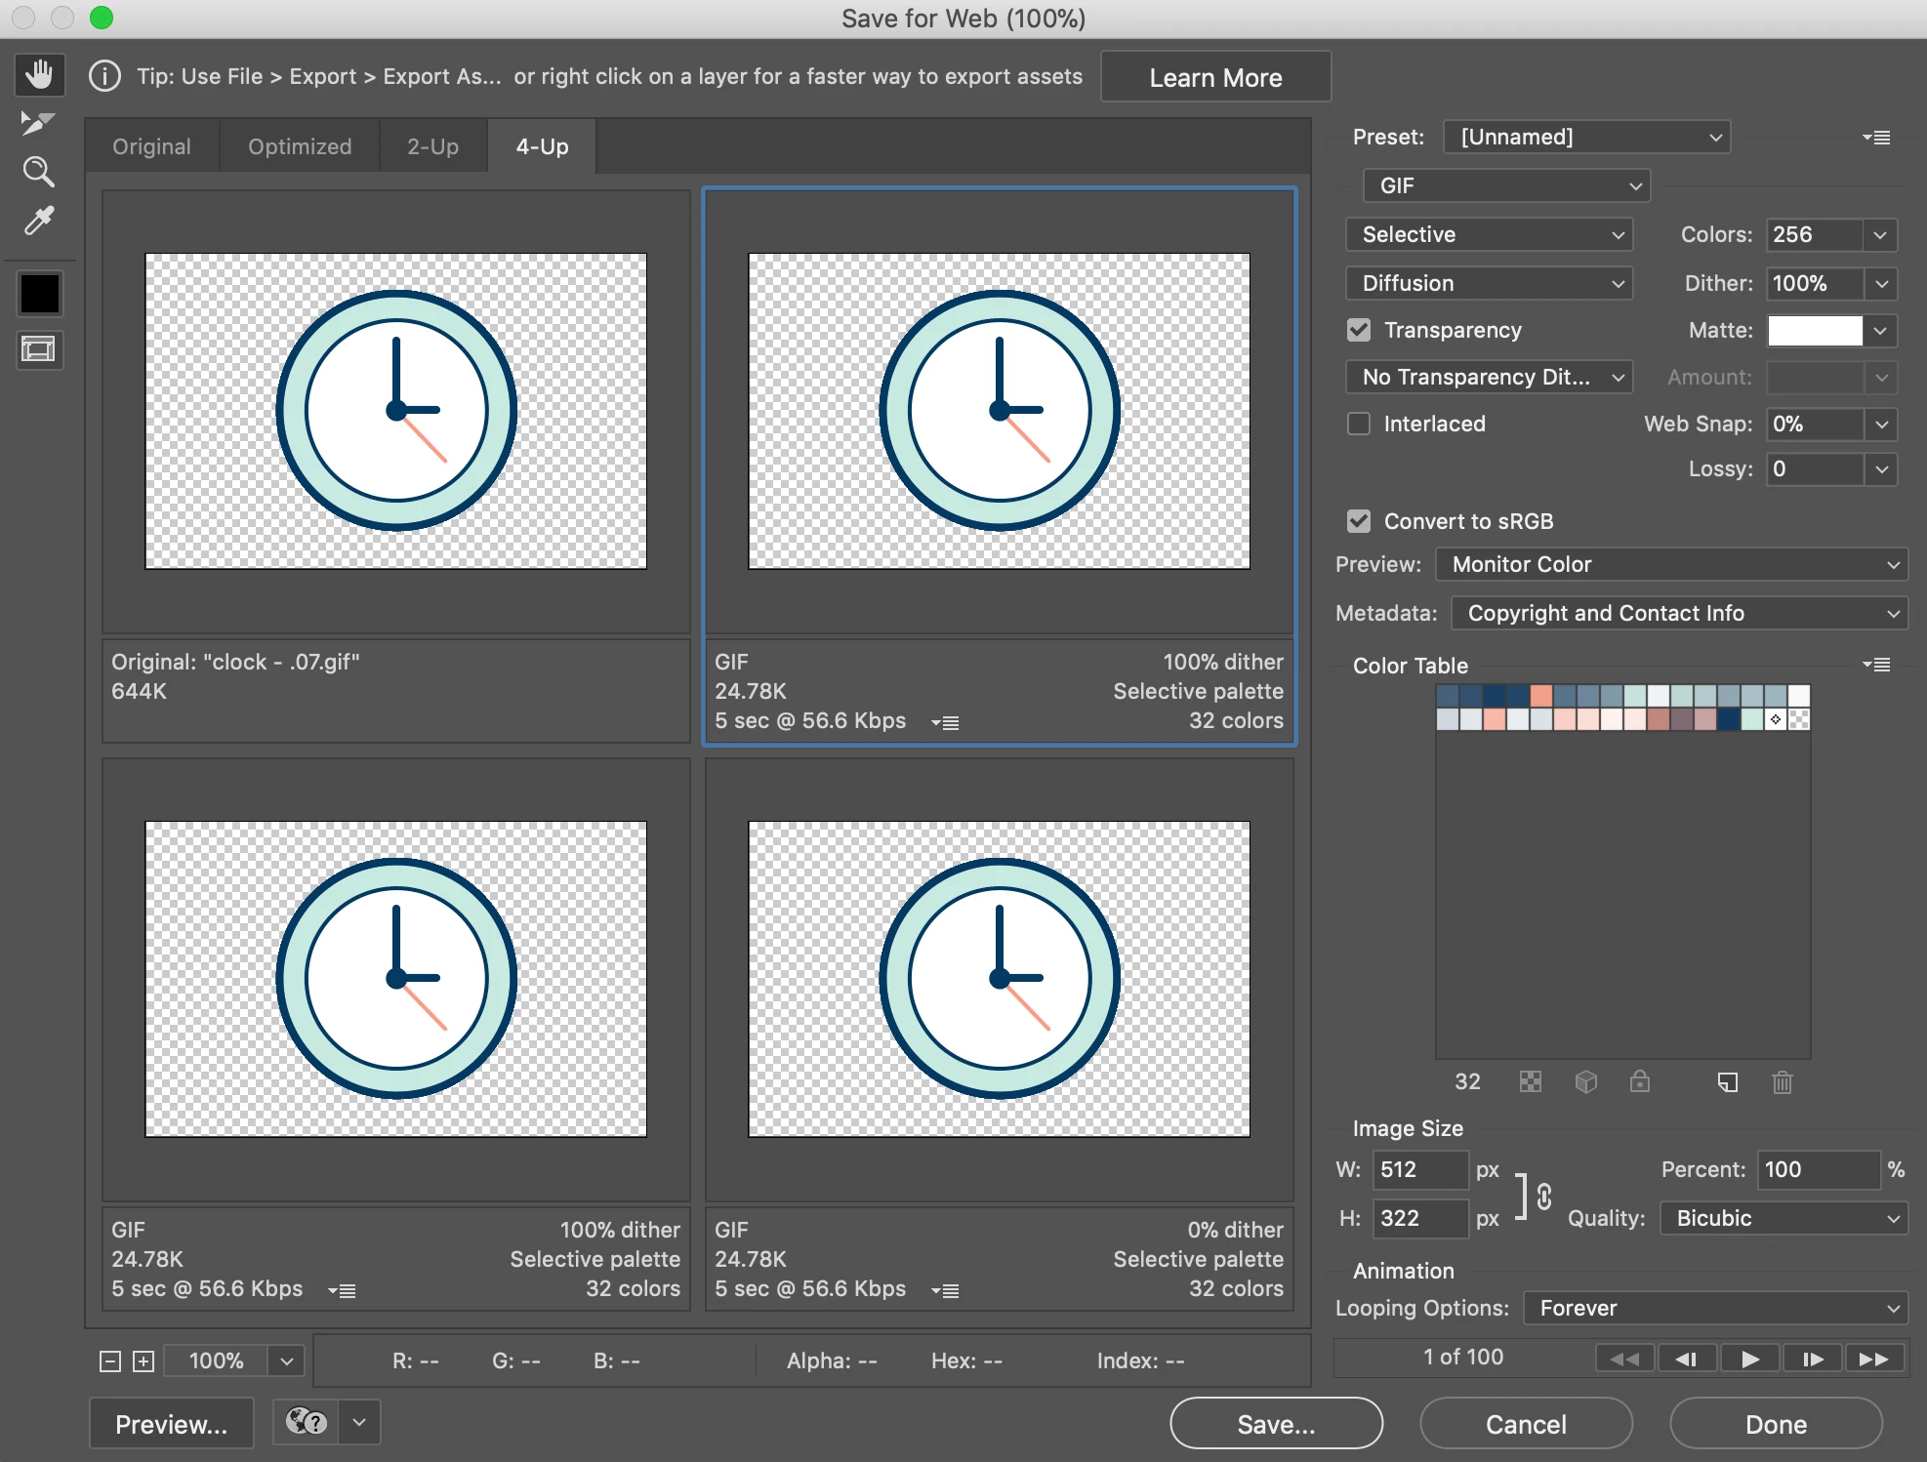Select the Eyedropper tool
Image resolution: width=1927 pixels, height=1462 pixels.
(x=38, y=221)
